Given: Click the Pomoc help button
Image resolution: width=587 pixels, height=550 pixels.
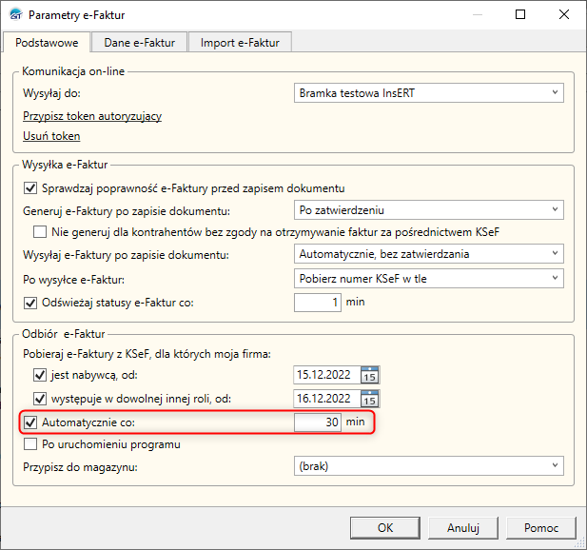Looking at the screenshot, I should pos(540,527).
